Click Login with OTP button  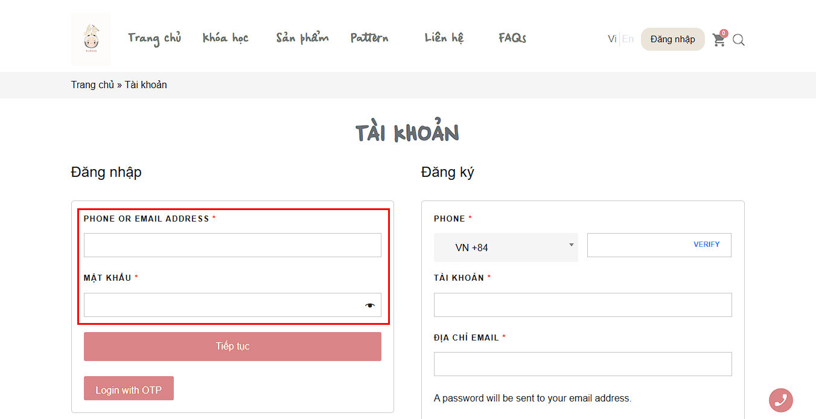tap(129, 389)
